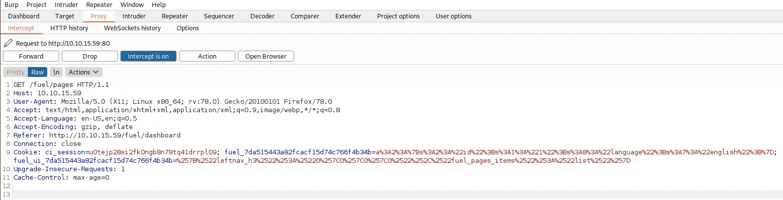Open the Extender tab

pyautogui.click(x=348, y=16)
